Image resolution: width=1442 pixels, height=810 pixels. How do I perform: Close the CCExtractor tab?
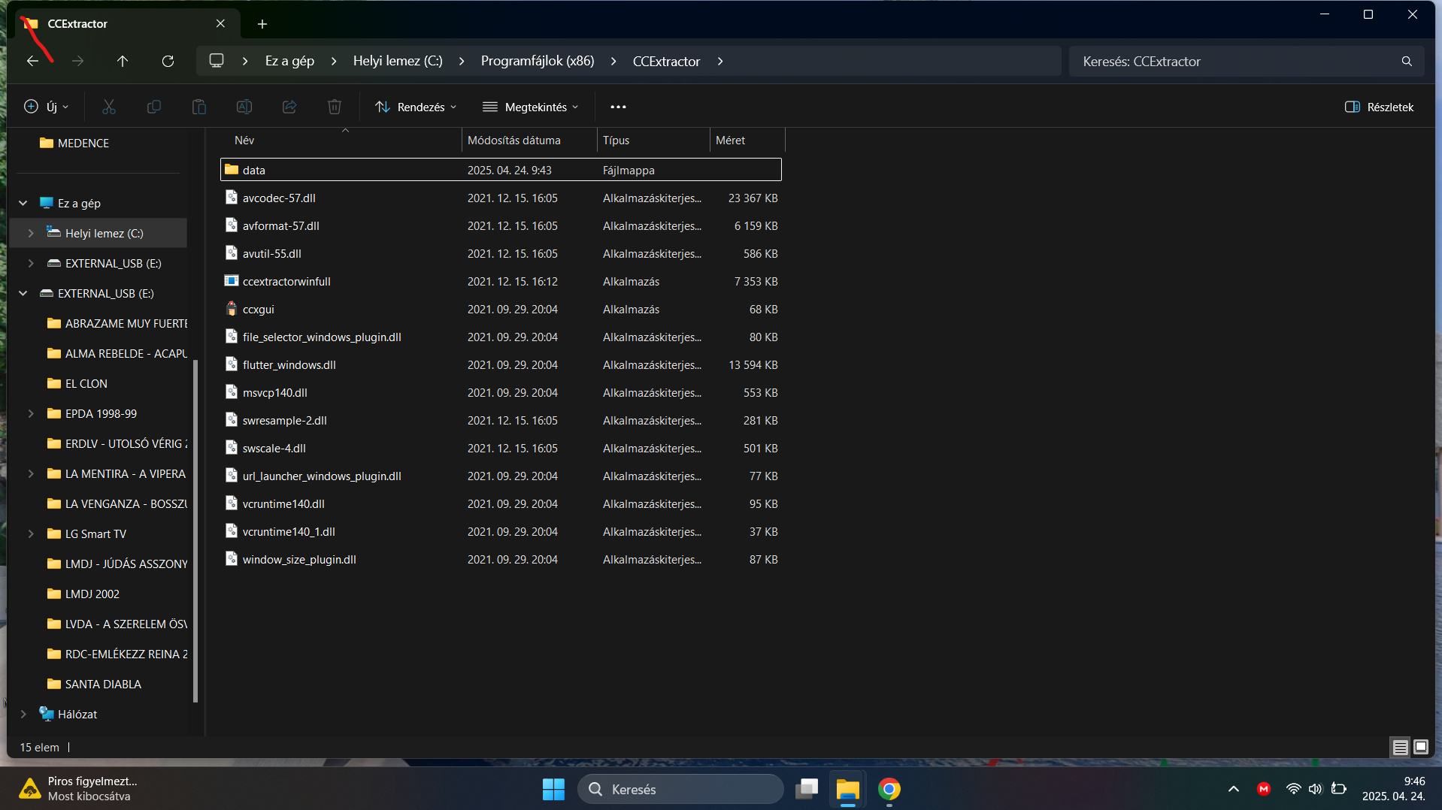point(220,23)
